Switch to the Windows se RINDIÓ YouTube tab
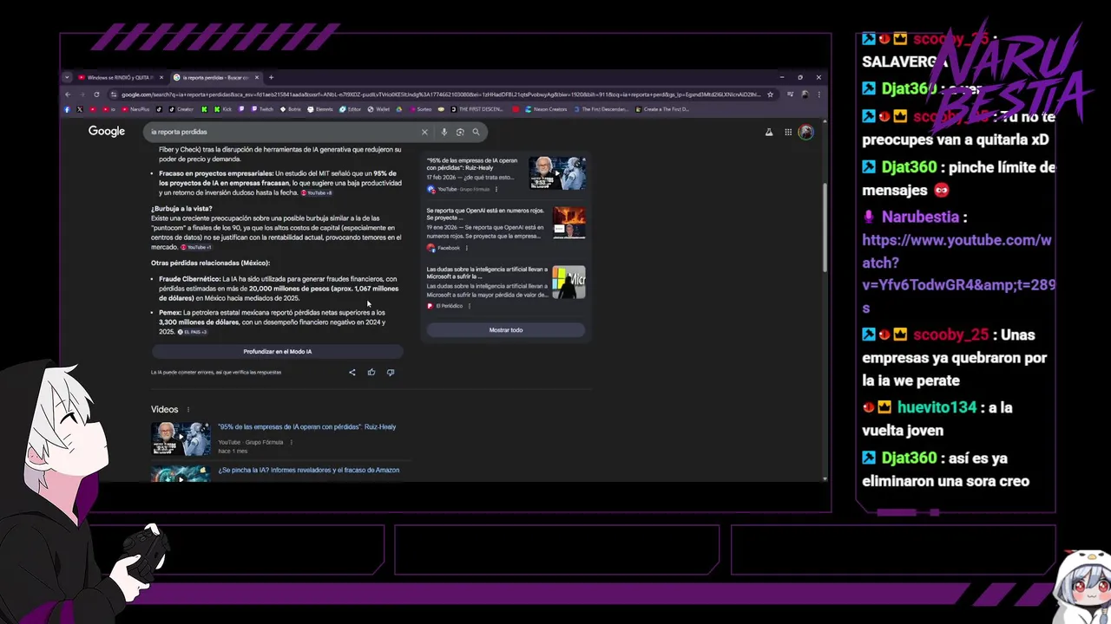The image size is (1111, 624). tap(118, 77)
